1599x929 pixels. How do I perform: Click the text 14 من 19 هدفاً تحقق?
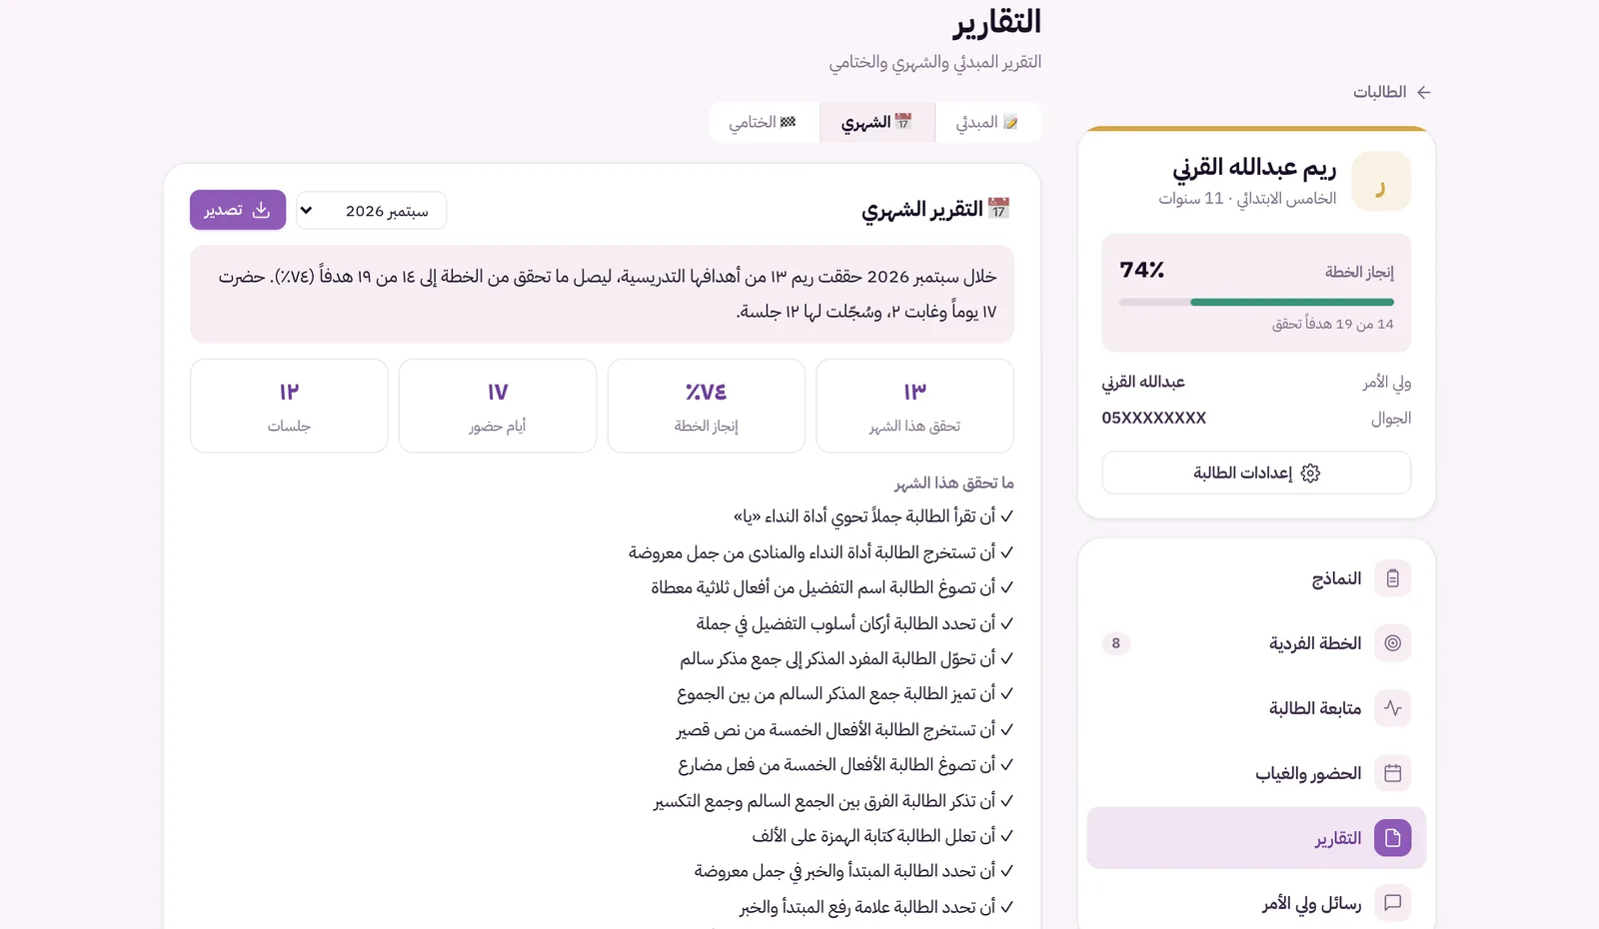coord(1332,324)
